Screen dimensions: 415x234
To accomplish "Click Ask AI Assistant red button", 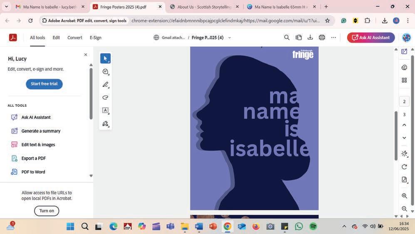I will pos(371,38).
